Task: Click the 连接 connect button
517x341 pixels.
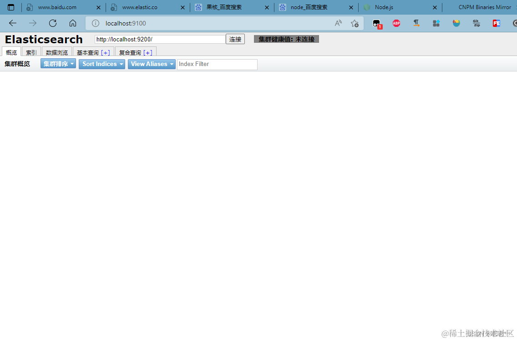Action: coord(235,39)
